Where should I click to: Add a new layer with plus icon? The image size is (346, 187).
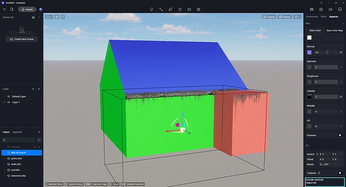(33, 89)
